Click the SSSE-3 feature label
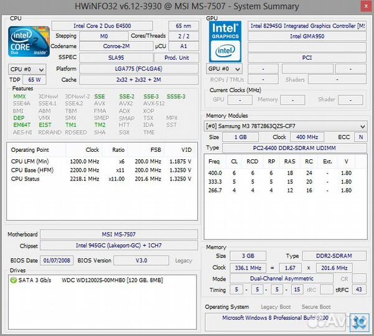The width and height of the screenshot is (374, 336). point(175,96)
